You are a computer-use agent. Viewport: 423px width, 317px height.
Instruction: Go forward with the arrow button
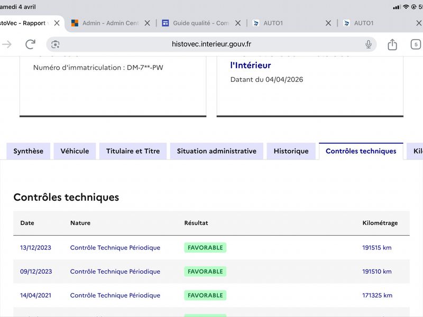point(7,44)
